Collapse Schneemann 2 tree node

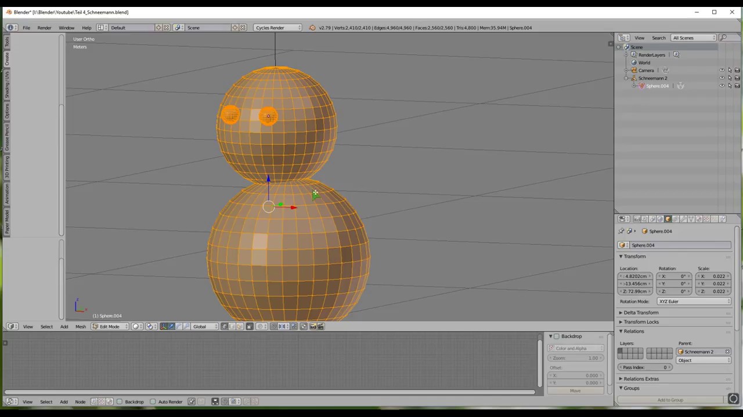coord(626,78)
